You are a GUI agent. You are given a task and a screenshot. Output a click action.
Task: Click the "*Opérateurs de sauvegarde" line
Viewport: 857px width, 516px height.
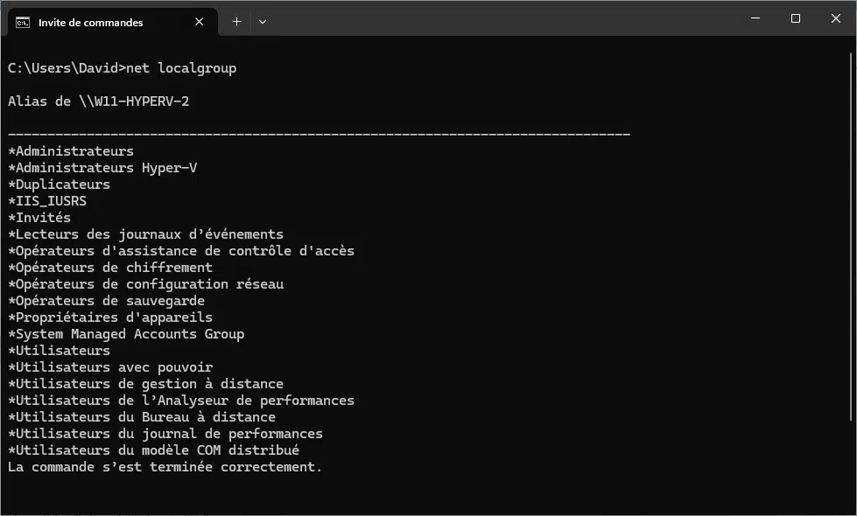pos(105,300)
